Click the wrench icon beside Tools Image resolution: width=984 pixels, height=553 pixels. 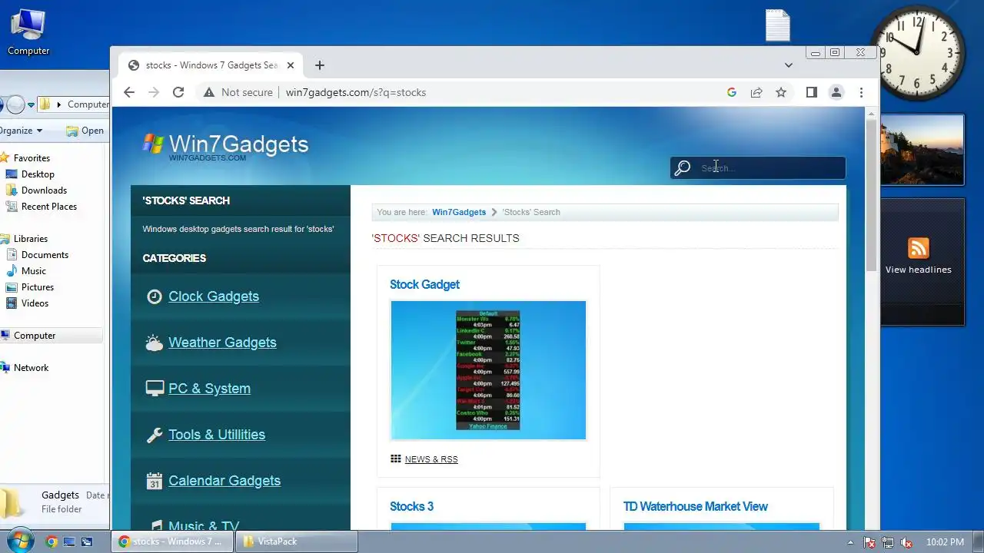(x=155, y=435)
